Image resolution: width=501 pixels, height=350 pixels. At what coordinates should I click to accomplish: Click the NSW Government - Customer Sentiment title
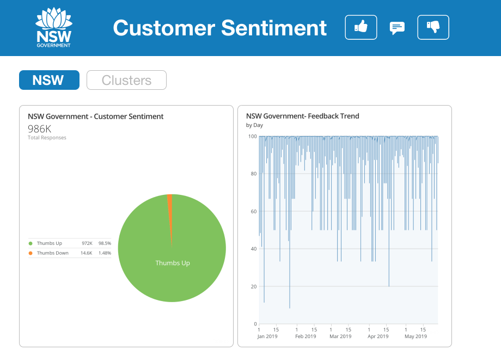(x=95, y=116)
